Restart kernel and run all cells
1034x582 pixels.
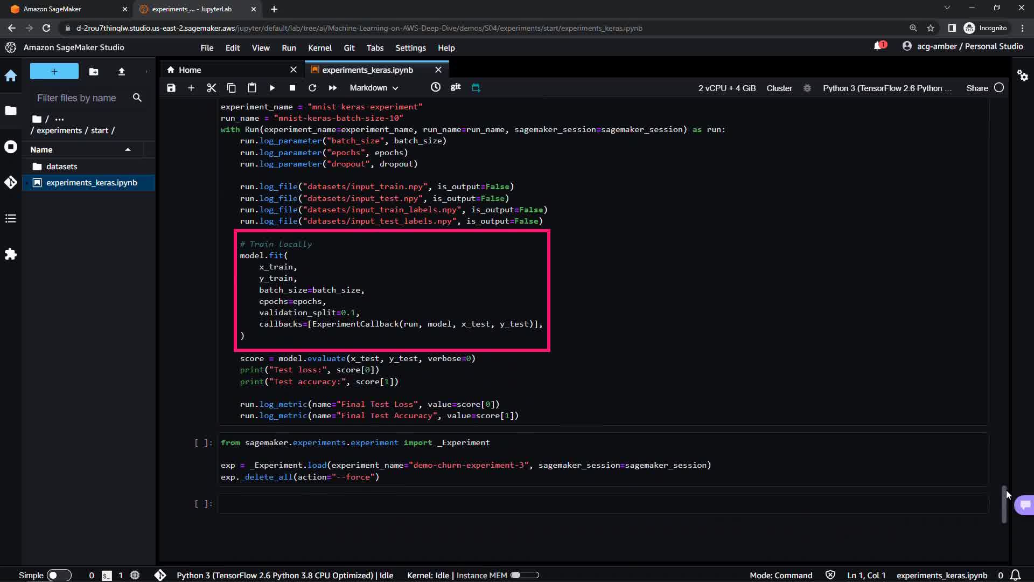pyautogui.click(x=332, y=88)
